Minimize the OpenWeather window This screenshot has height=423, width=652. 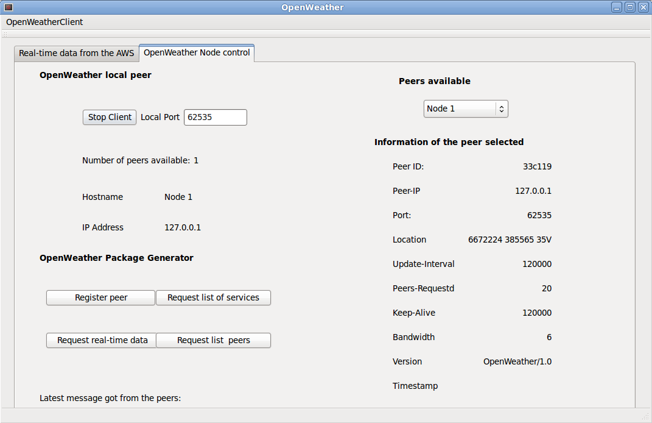[617, 7]
